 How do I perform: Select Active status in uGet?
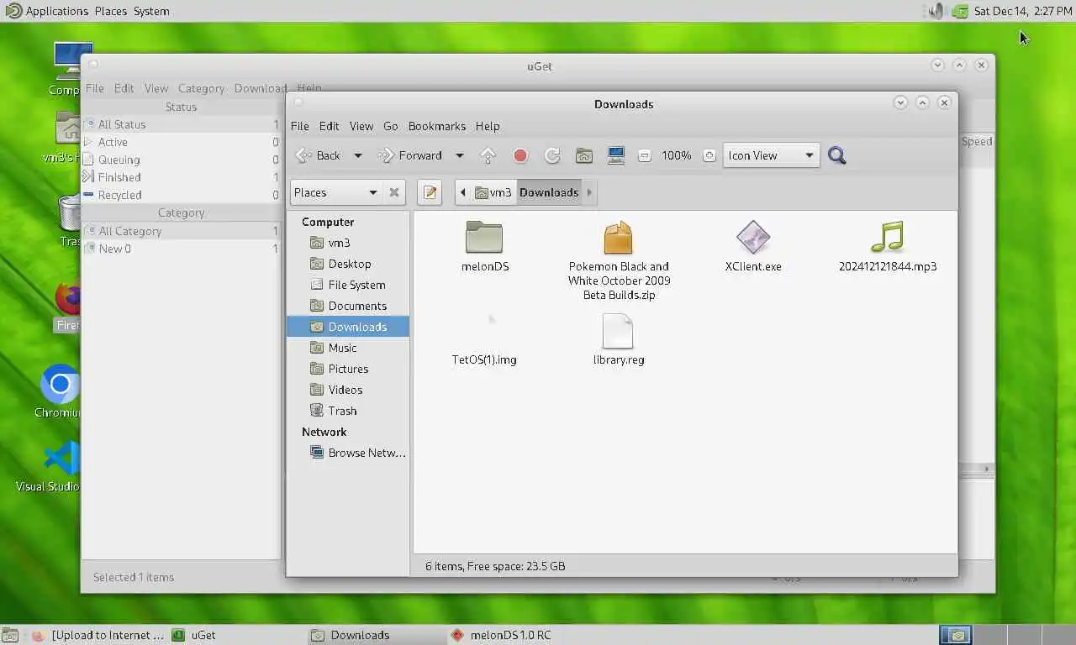click(181, 142)
